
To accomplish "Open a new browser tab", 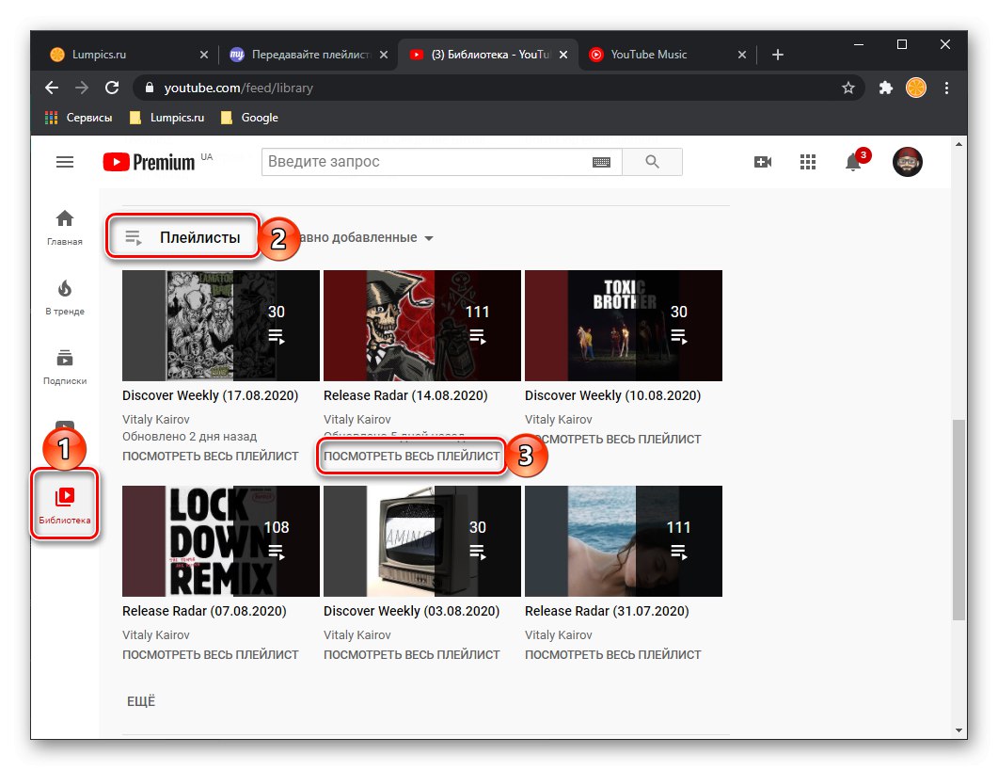I will coord(777,55).
